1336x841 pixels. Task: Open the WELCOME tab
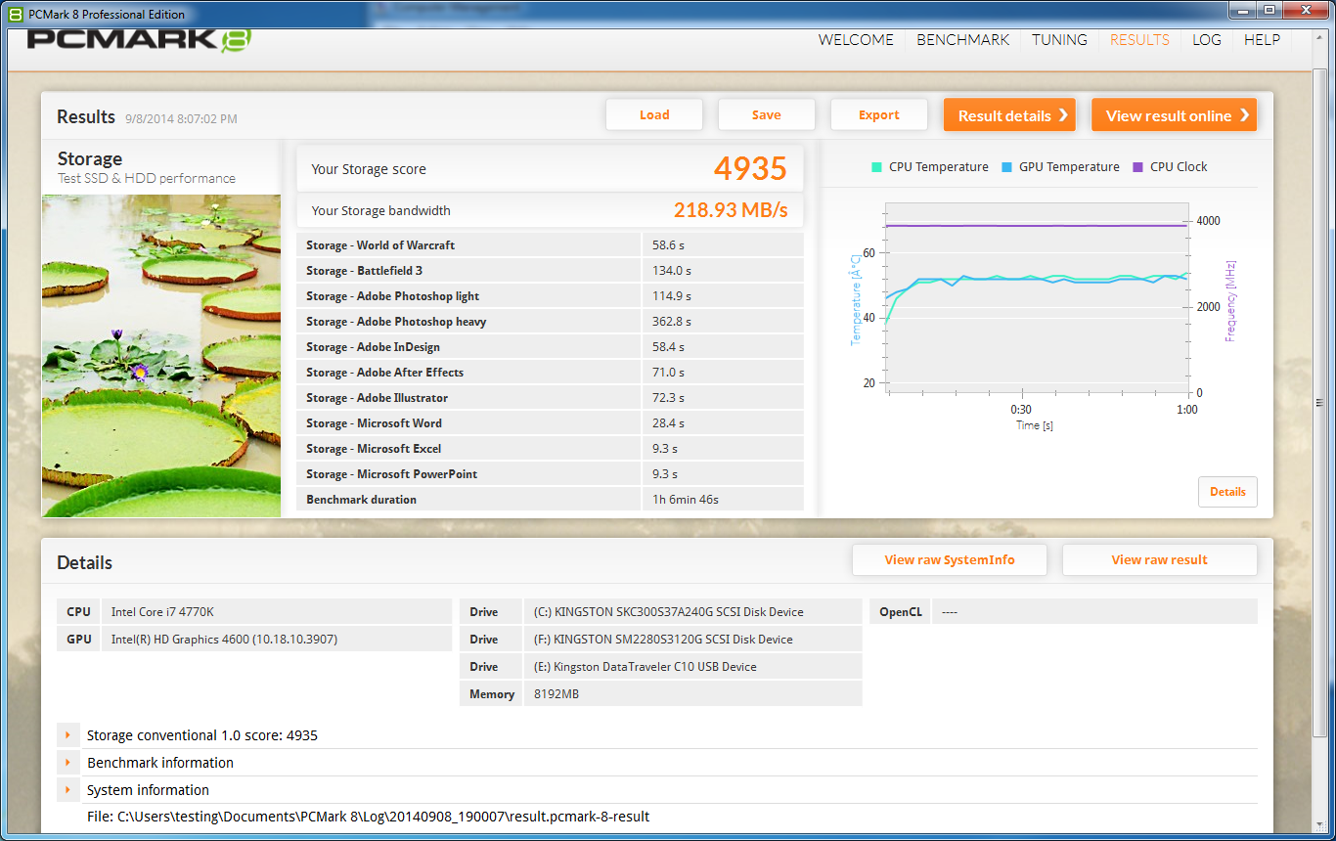pyautogui.click(x=856, y=40)
